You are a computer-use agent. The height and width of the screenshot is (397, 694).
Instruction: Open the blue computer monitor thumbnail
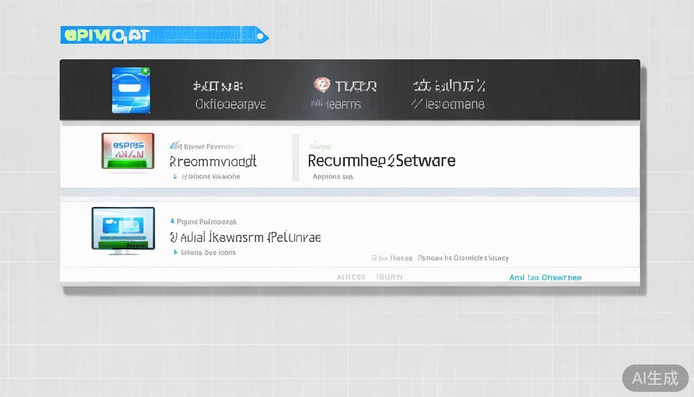tap(123, 229)
